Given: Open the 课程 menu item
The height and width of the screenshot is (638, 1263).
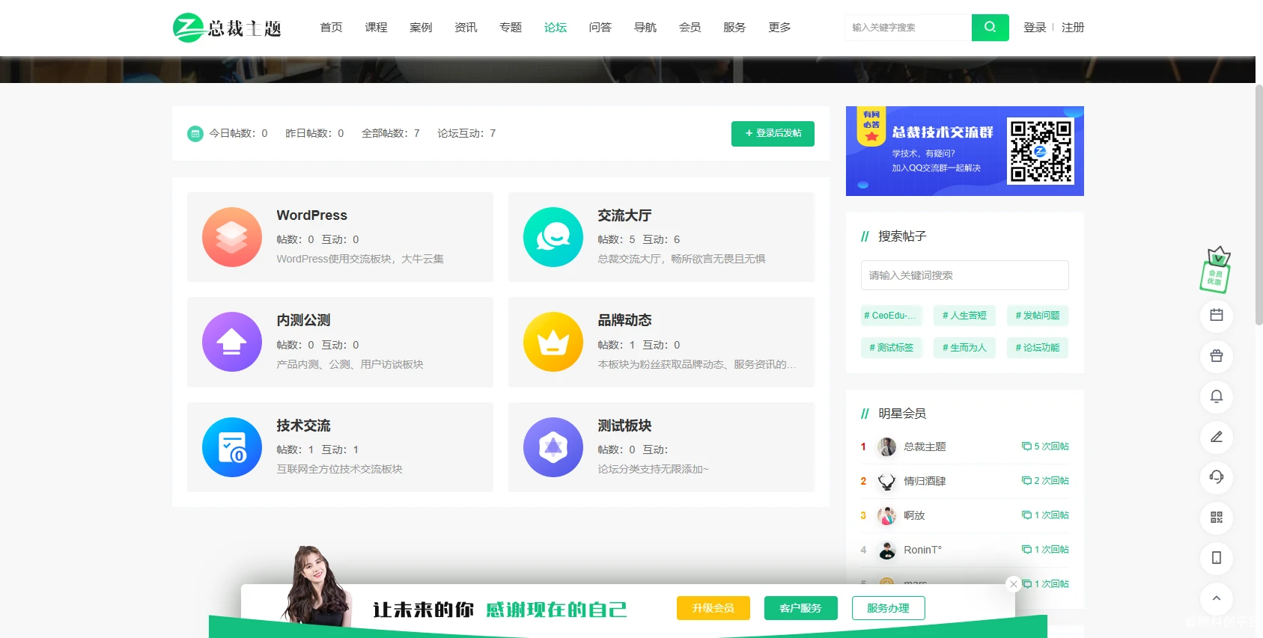Looking at the screenshot, I should (x=376, y=28).
